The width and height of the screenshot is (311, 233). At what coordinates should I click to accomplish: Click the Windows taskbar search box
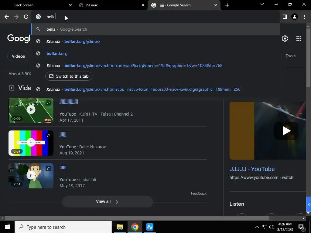[x=63, y=227]
